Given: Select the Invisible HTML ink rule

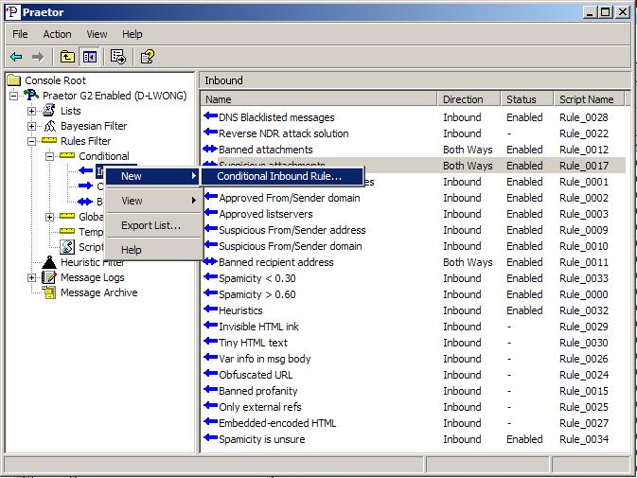Looking at the screenshot, I should coord(258,327).
